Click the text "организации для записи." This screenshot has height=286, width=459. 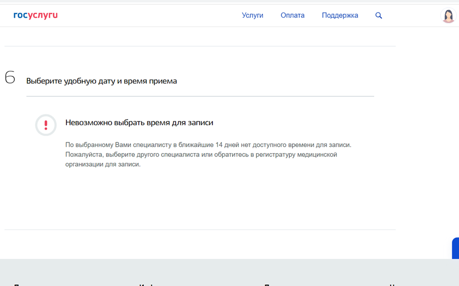(103, 164)
